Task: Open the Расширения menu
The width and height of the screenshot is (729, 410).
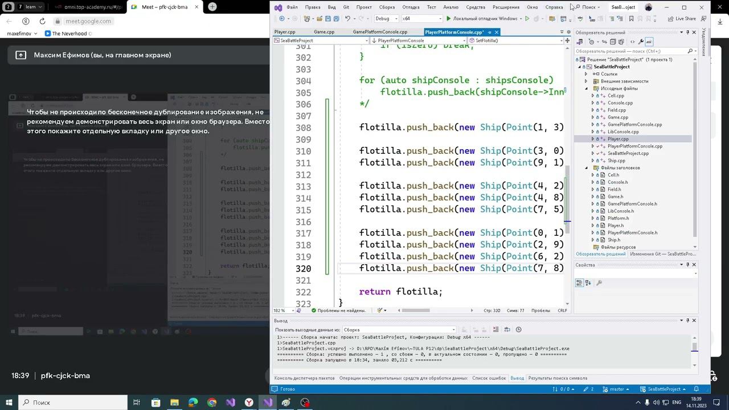Action: pyautogui.click(x=506, y=7)
